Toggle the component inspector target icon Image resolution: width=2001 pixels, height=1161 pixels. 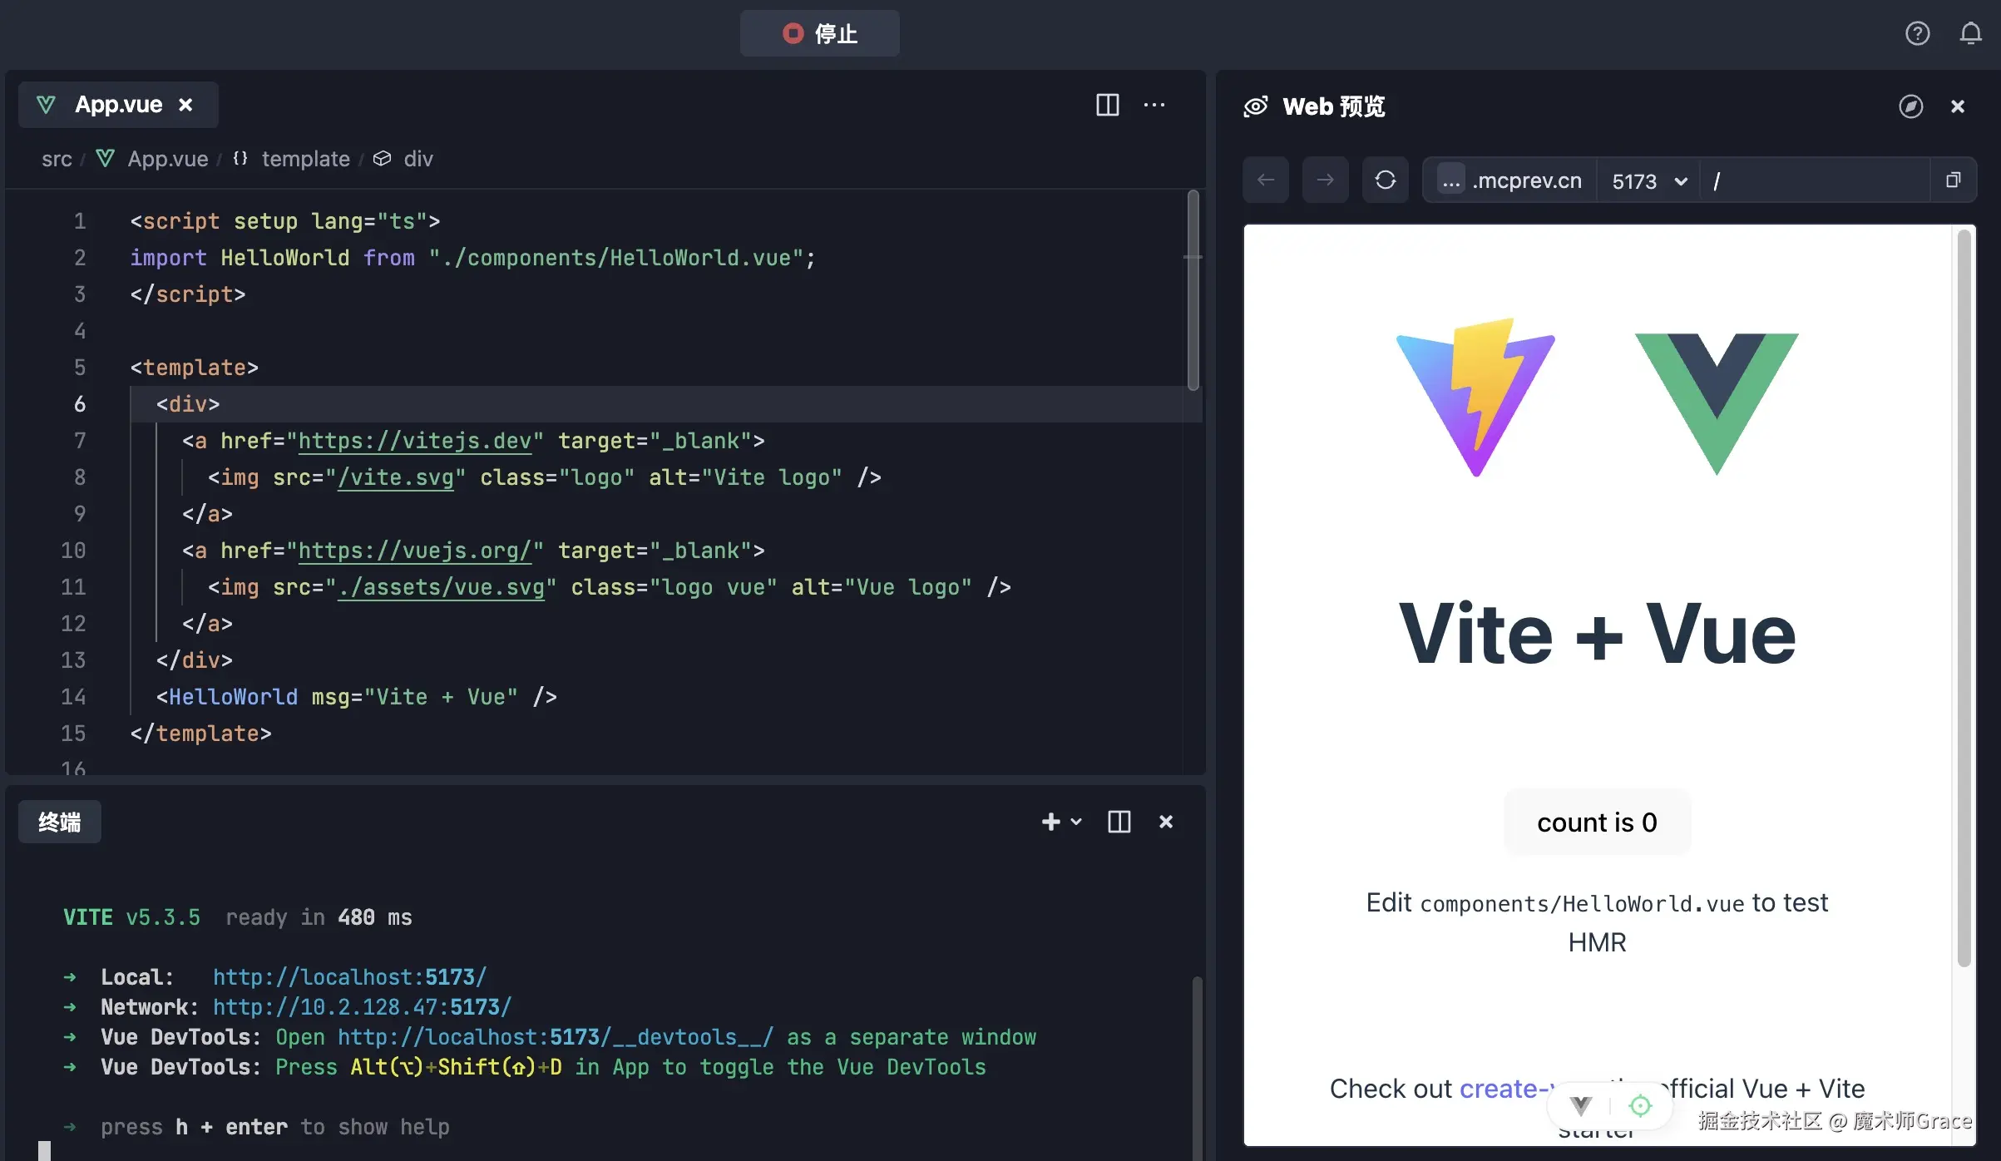tap(1640, 1105)
